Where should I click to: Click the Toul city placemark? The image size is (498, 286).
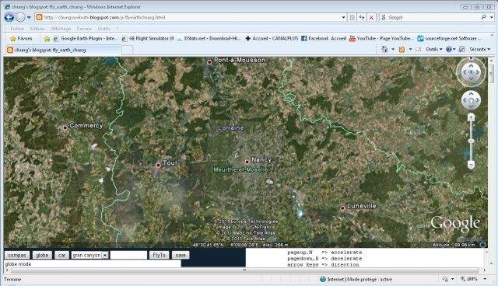pyautogui.click(x=158, y=166)
